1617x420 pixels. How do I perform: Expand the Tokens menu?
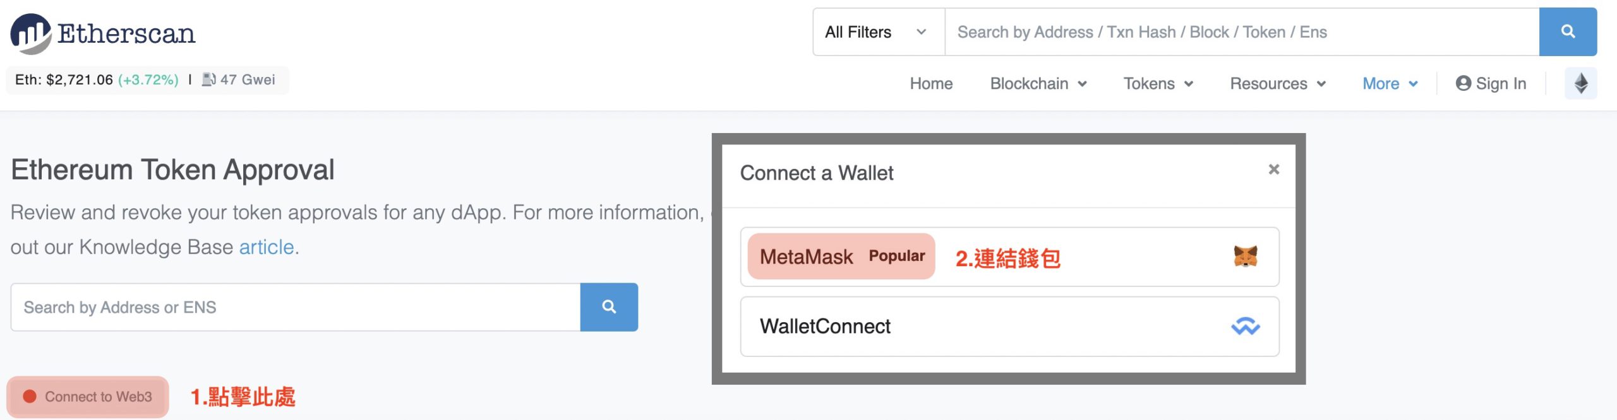point(1158,83)
